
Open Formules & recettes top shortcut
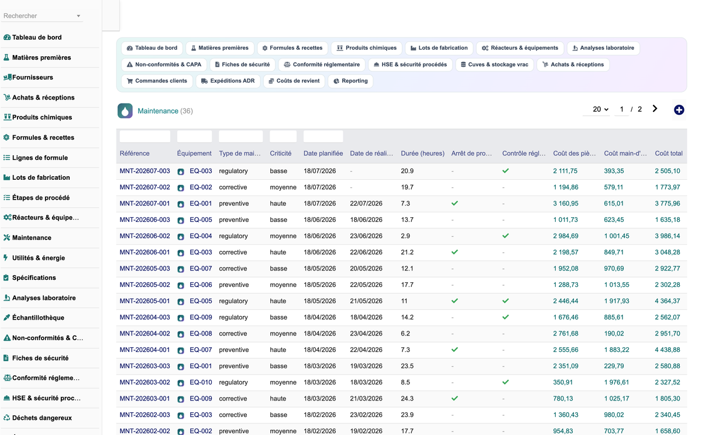292,48
